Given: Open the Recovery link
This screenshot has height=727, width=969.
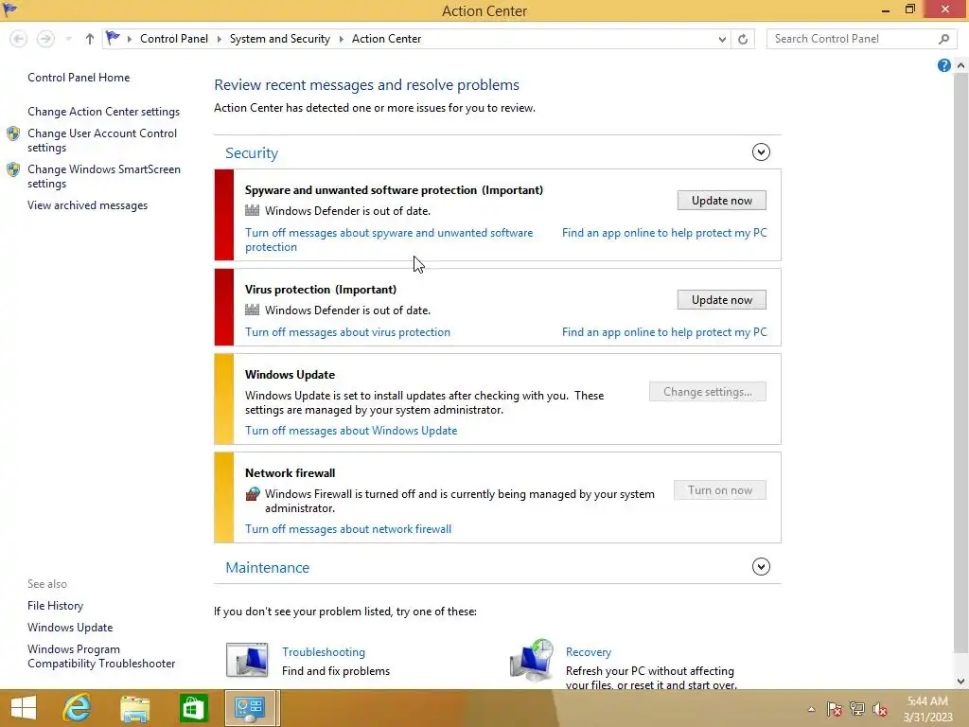Looking at the screenshot, I should (589, 651).
